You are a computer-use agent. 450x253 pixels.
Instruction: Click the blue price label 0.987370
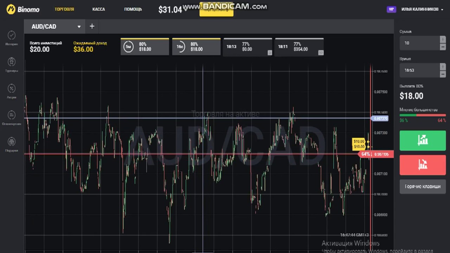pos(380,119)
